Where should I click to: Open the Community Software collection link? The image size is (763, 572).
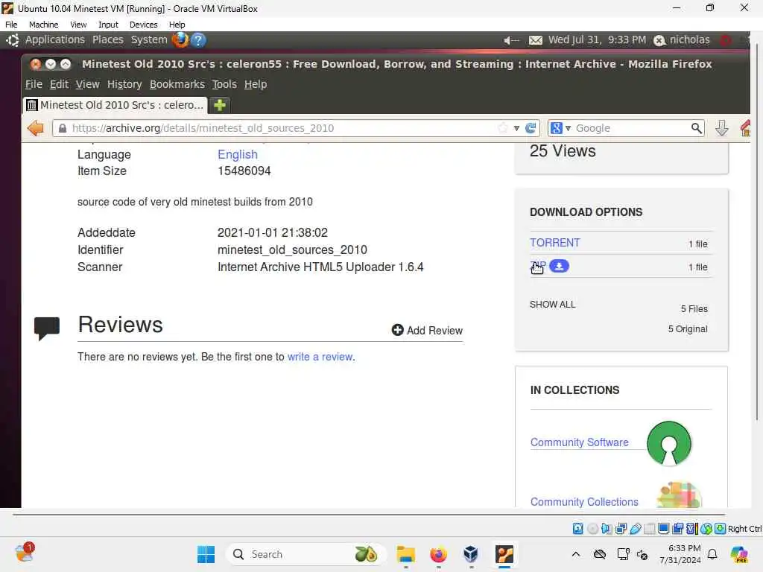point(579,442)
